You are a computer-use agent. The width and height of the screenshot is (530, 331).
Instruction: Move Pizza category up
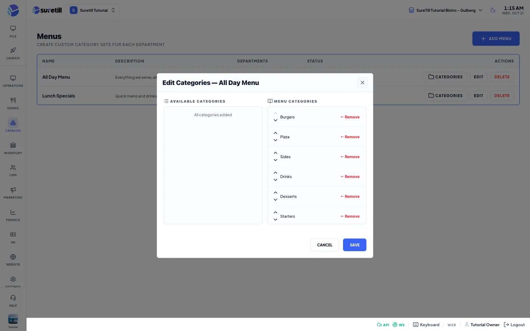[275, 133]
